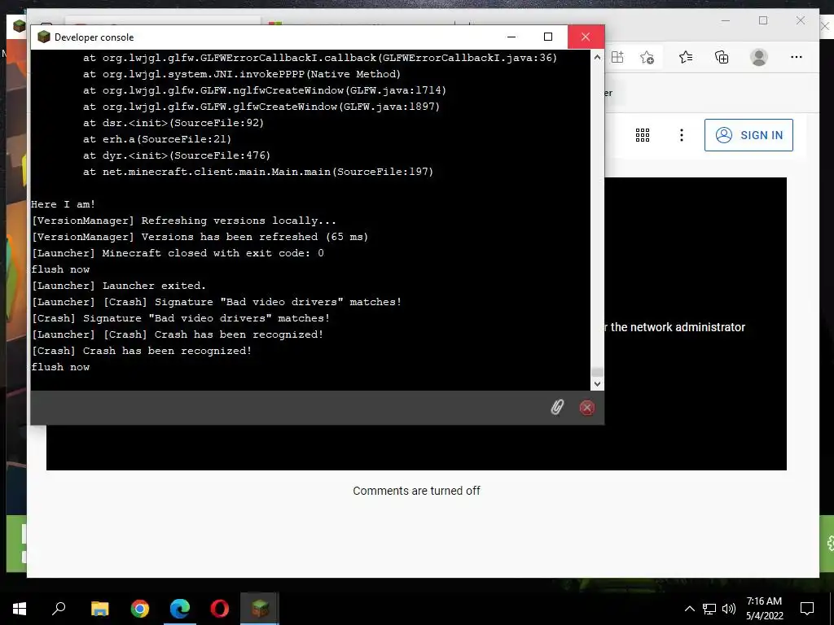Click "the network administrator" text in video
The height and width of the screenshot is (625, 834).
(678, 327)
